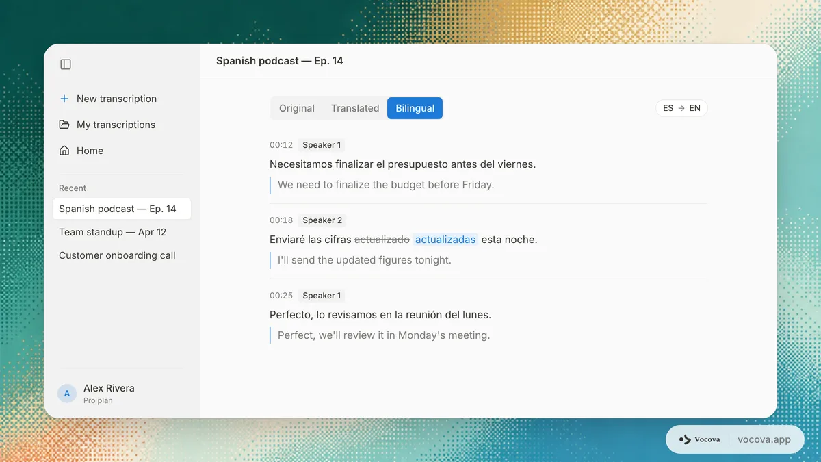
Task: Jump to timestamp 00:18
Action: point(281,220)
